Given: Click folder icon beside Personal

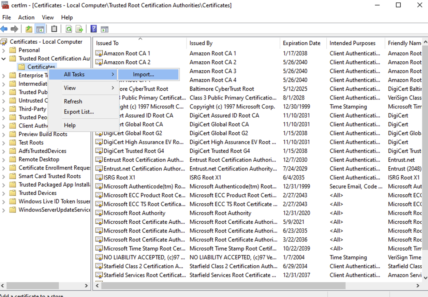Looking at the screenshot, I should 13,50.
